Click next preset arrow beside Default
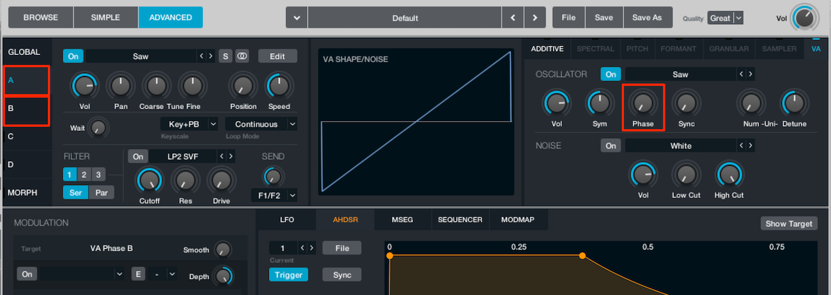The height and width of the screenshot is (295, 831). (x=535, y=18)
